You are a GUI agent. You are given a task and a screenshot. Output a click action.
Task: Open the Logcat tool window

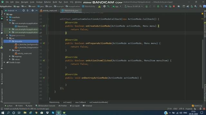point(75,106)
